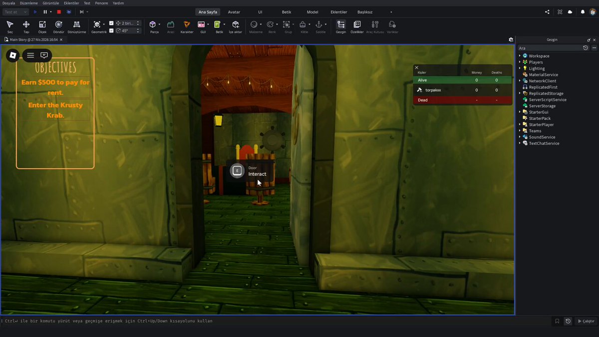Click the Karakter toolbar icon
Image resolution: width=599 pixels, height=337 pixels.
tap(187, 26)
